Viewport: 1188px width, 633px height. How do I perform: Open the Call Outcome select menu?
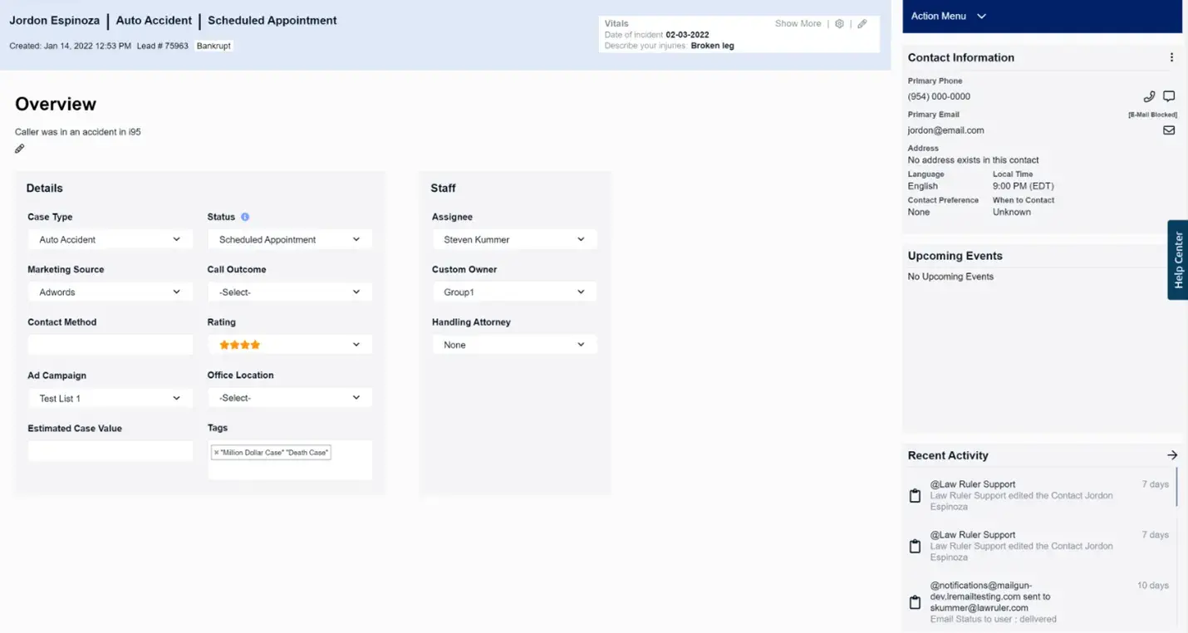pos(289,292)
